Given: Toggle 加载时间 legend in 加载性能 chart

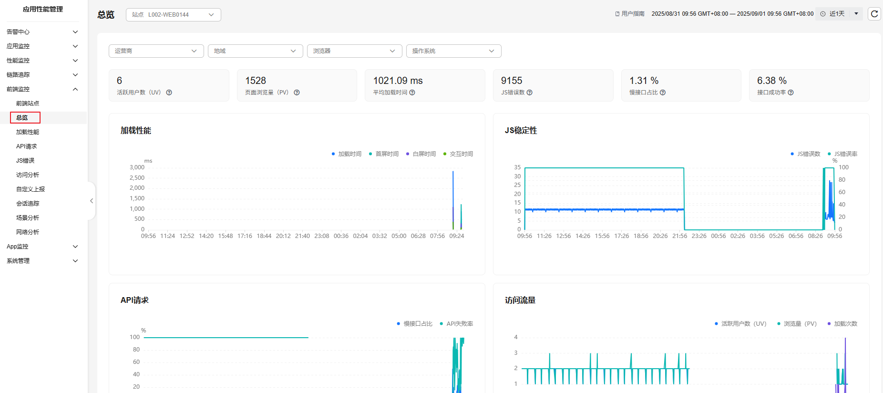Looking at the screenshot, I should pos(347,154).
